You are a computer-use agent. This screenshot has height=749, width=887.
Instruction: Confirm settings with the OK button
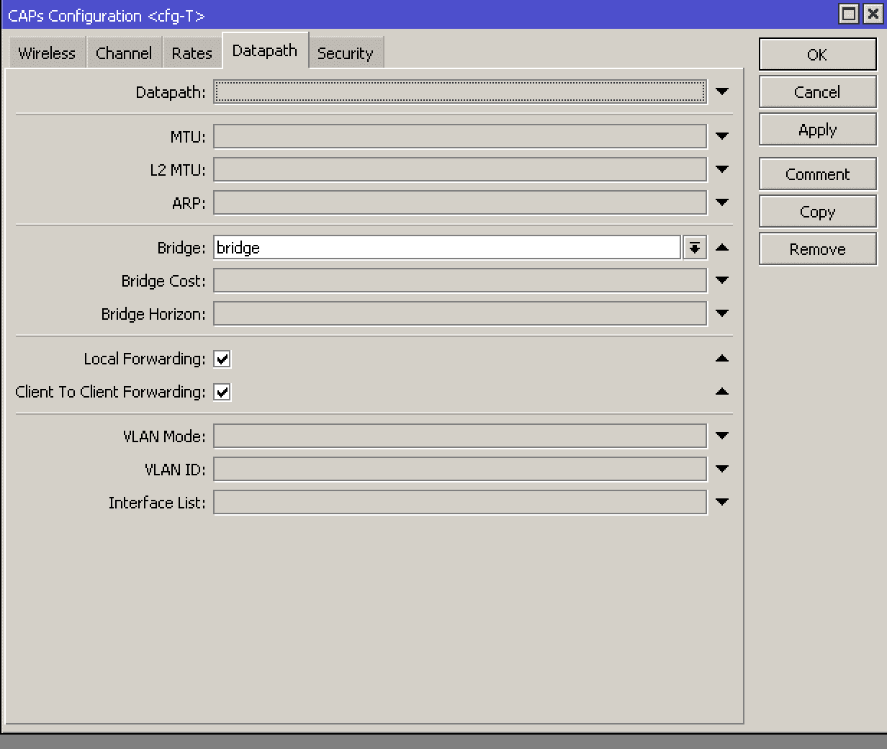[817, 55]
